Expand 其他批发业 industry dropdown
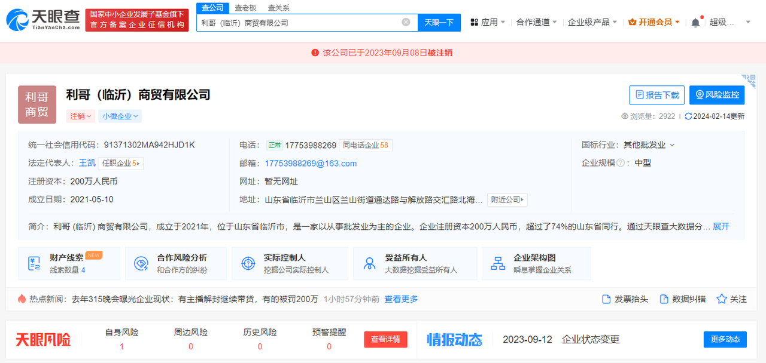Screen dimensions: 766x363 click(649, 145)
